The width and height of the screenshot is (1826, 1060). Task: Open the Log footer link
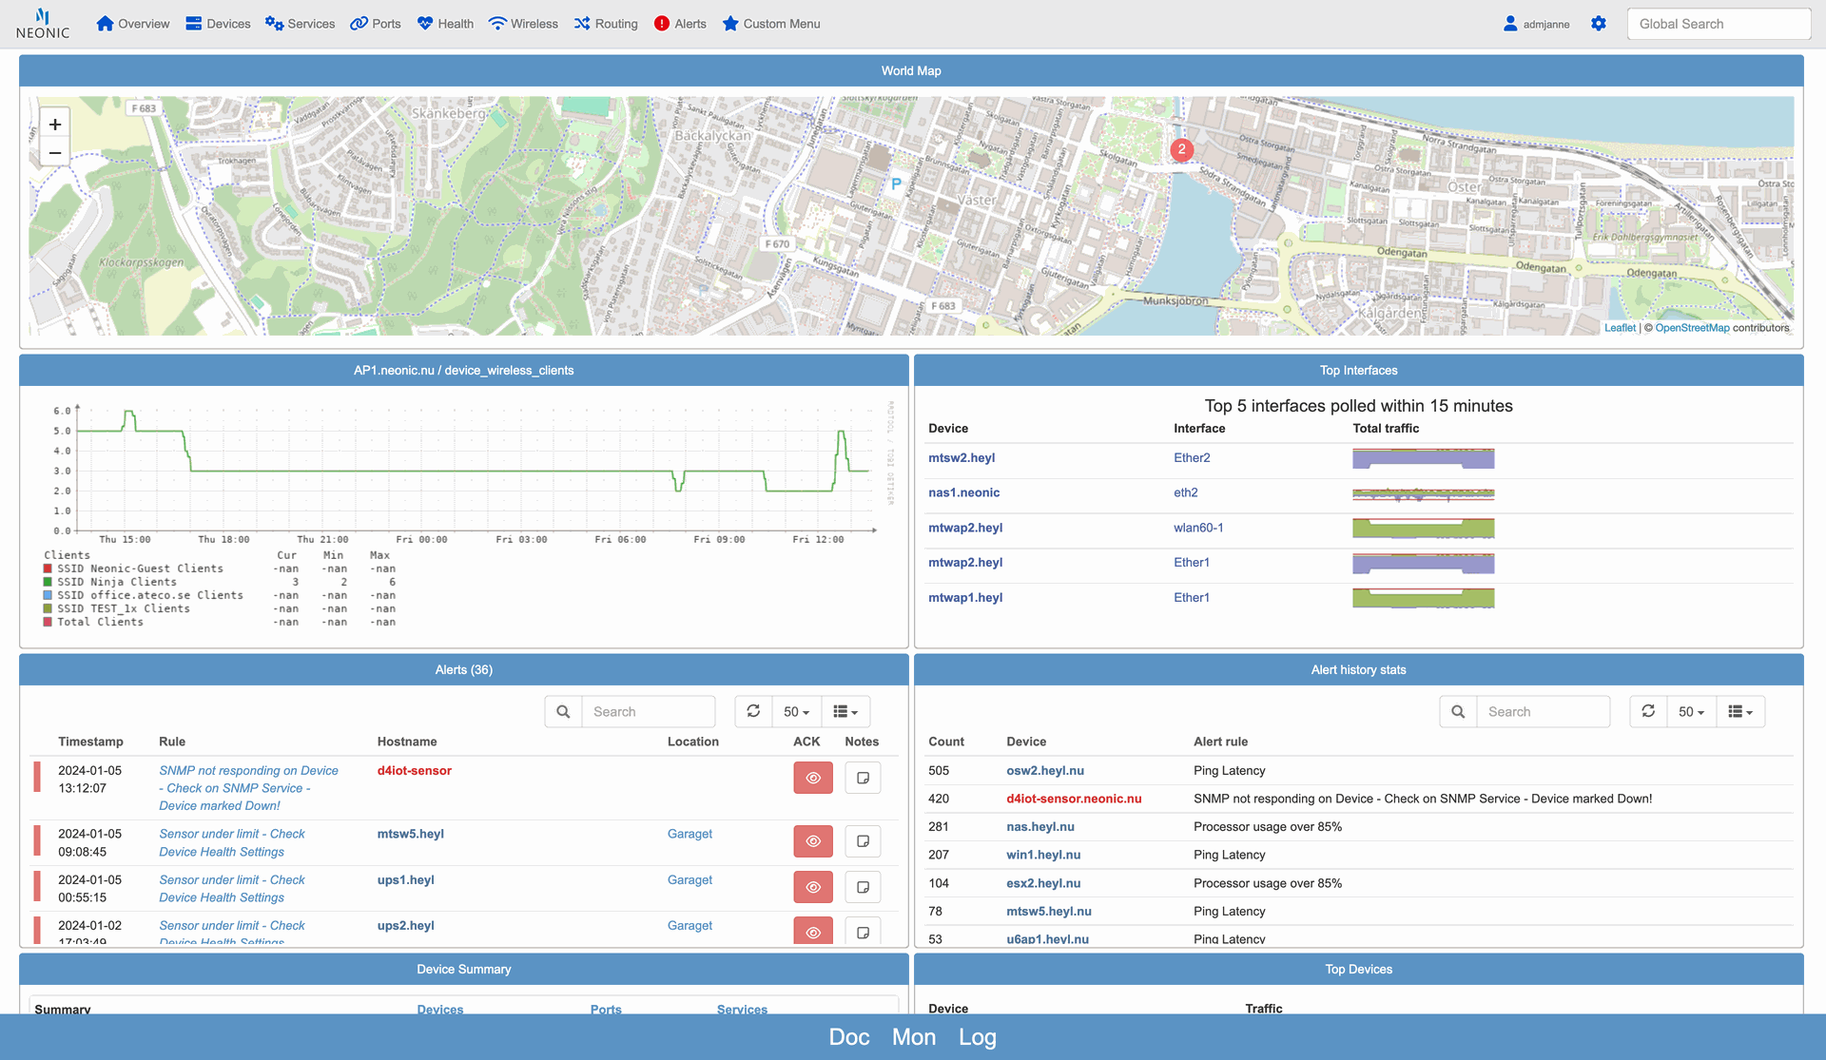(977, 1038)
